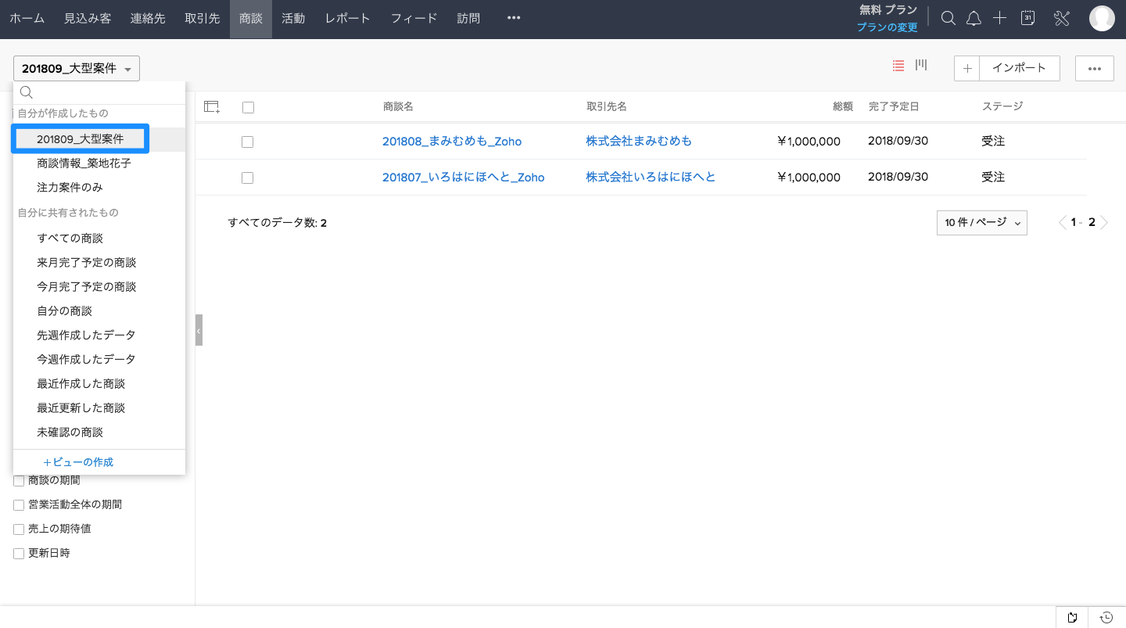Select the 201807_いろはにほへと_Zoho row checkbox
The width and height of the screenshot is (1126, 628).
[x=247, y=178]
